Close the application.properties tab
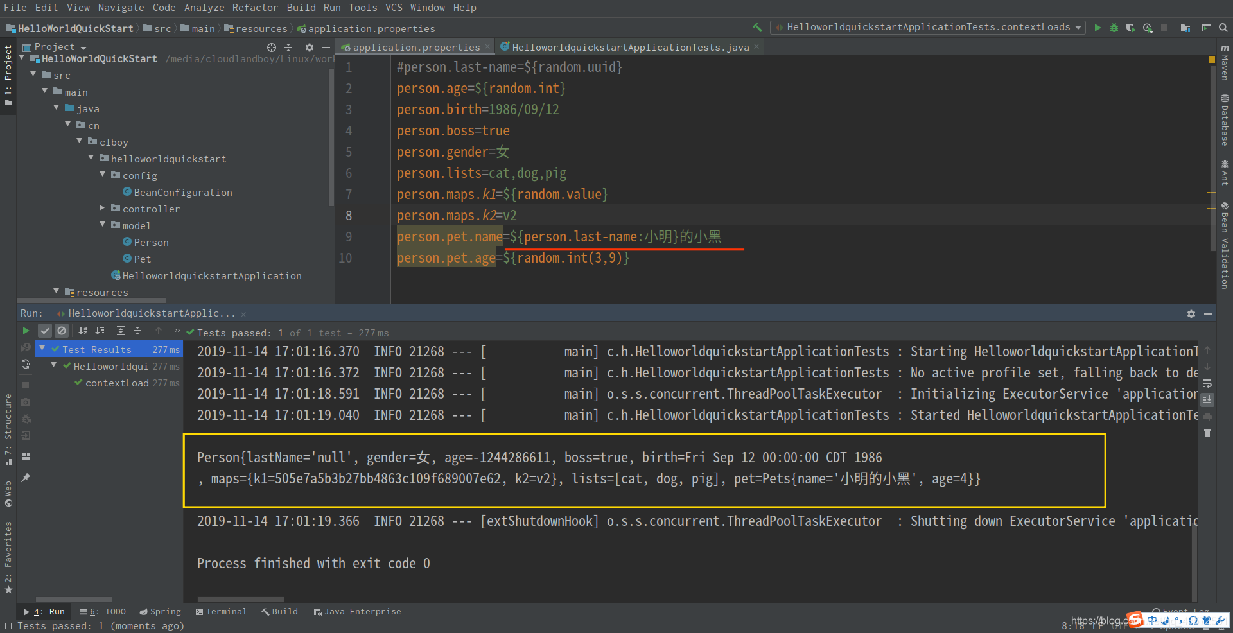The image size is (1233, 633). point(487,47)
